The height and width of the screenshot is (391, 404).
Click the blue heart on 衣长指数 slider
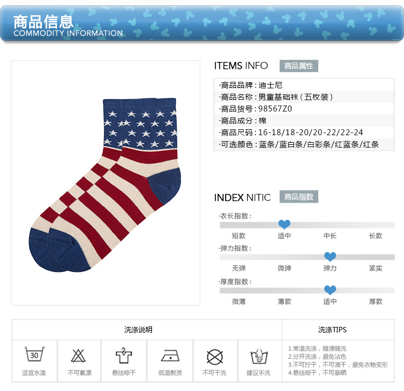point(284,225)
